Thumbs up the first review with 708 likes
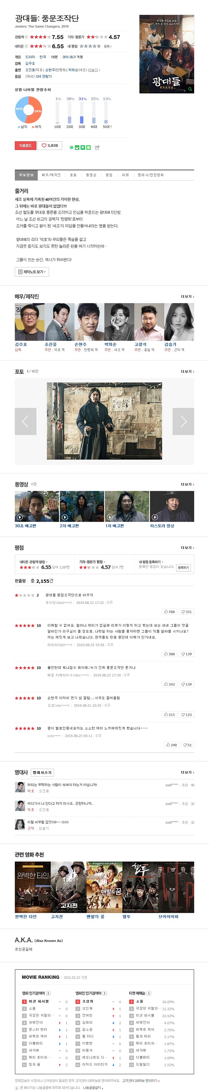Screen dimensions: 209x1090 [x=169, y=611]
